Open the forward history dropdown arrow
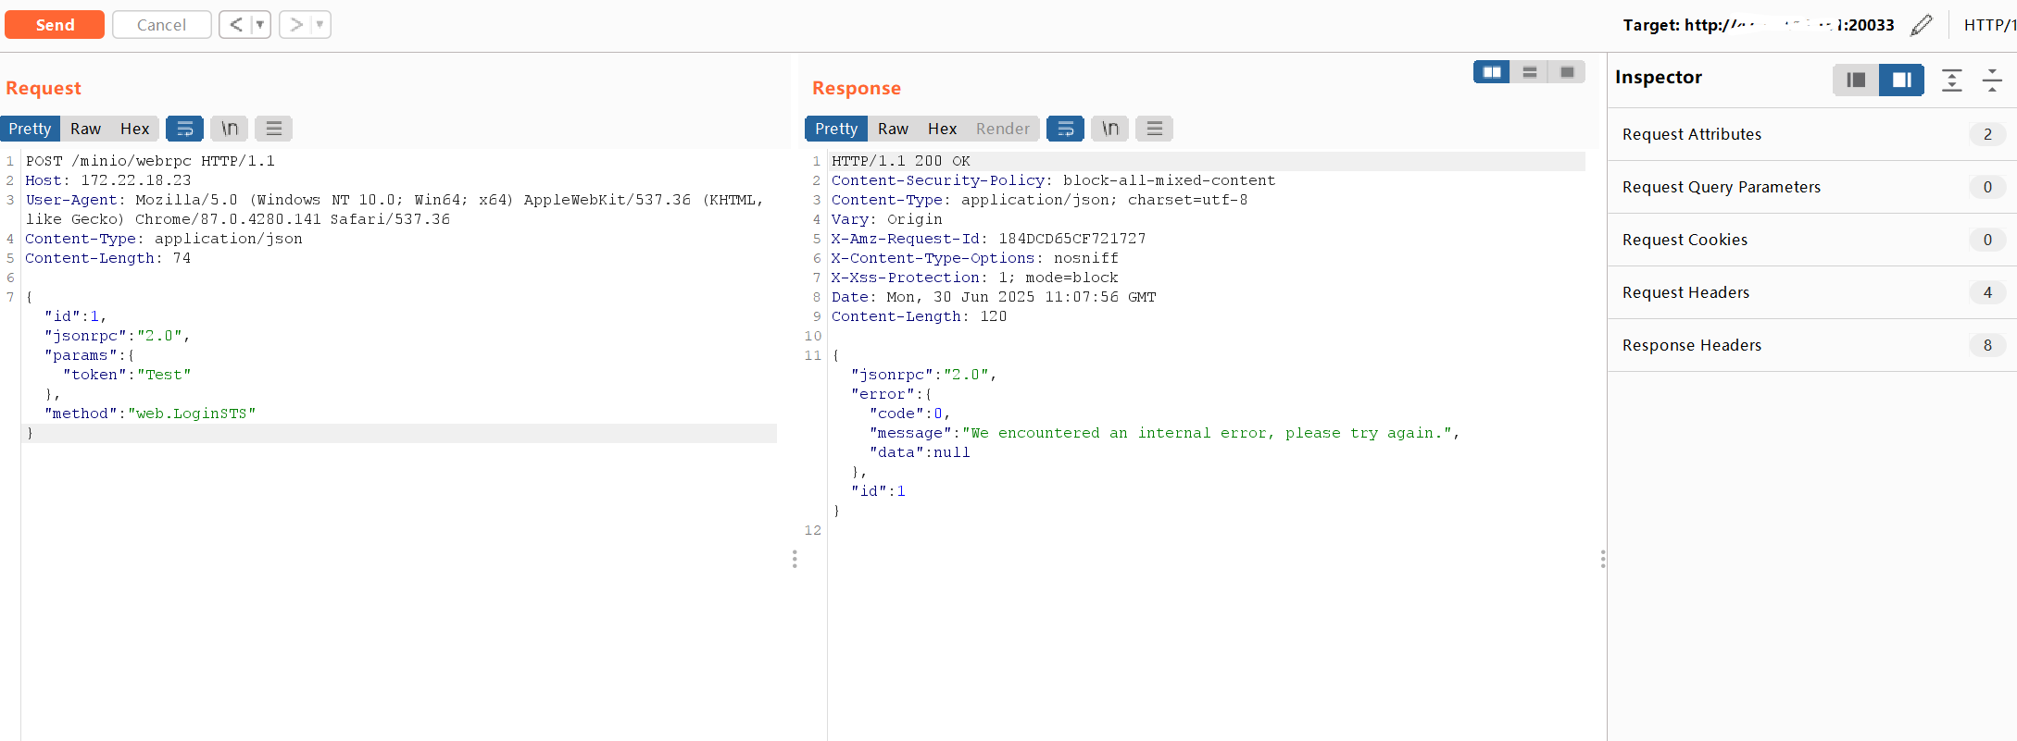 tap(320, 25)
